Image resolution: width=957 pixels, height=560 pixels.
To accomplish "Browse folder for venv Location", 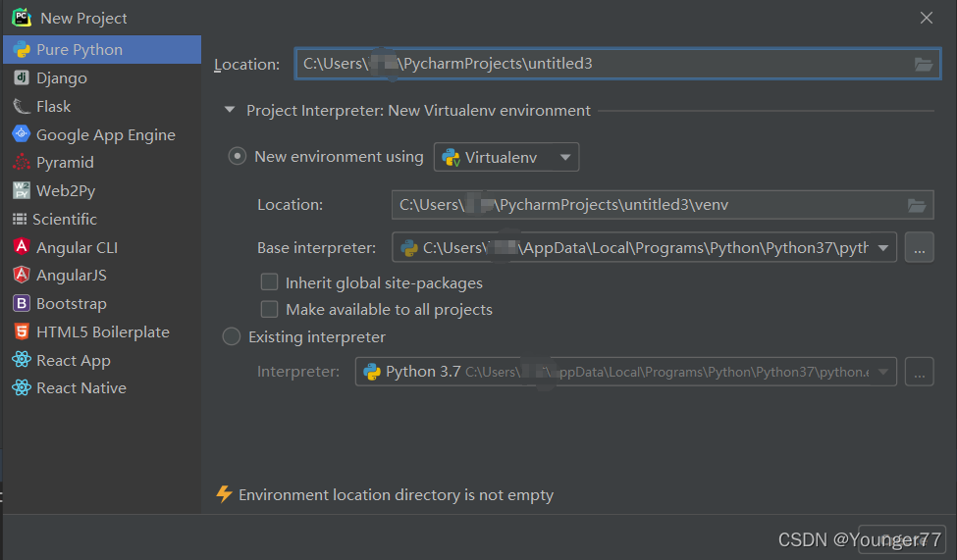I will 917,206.
